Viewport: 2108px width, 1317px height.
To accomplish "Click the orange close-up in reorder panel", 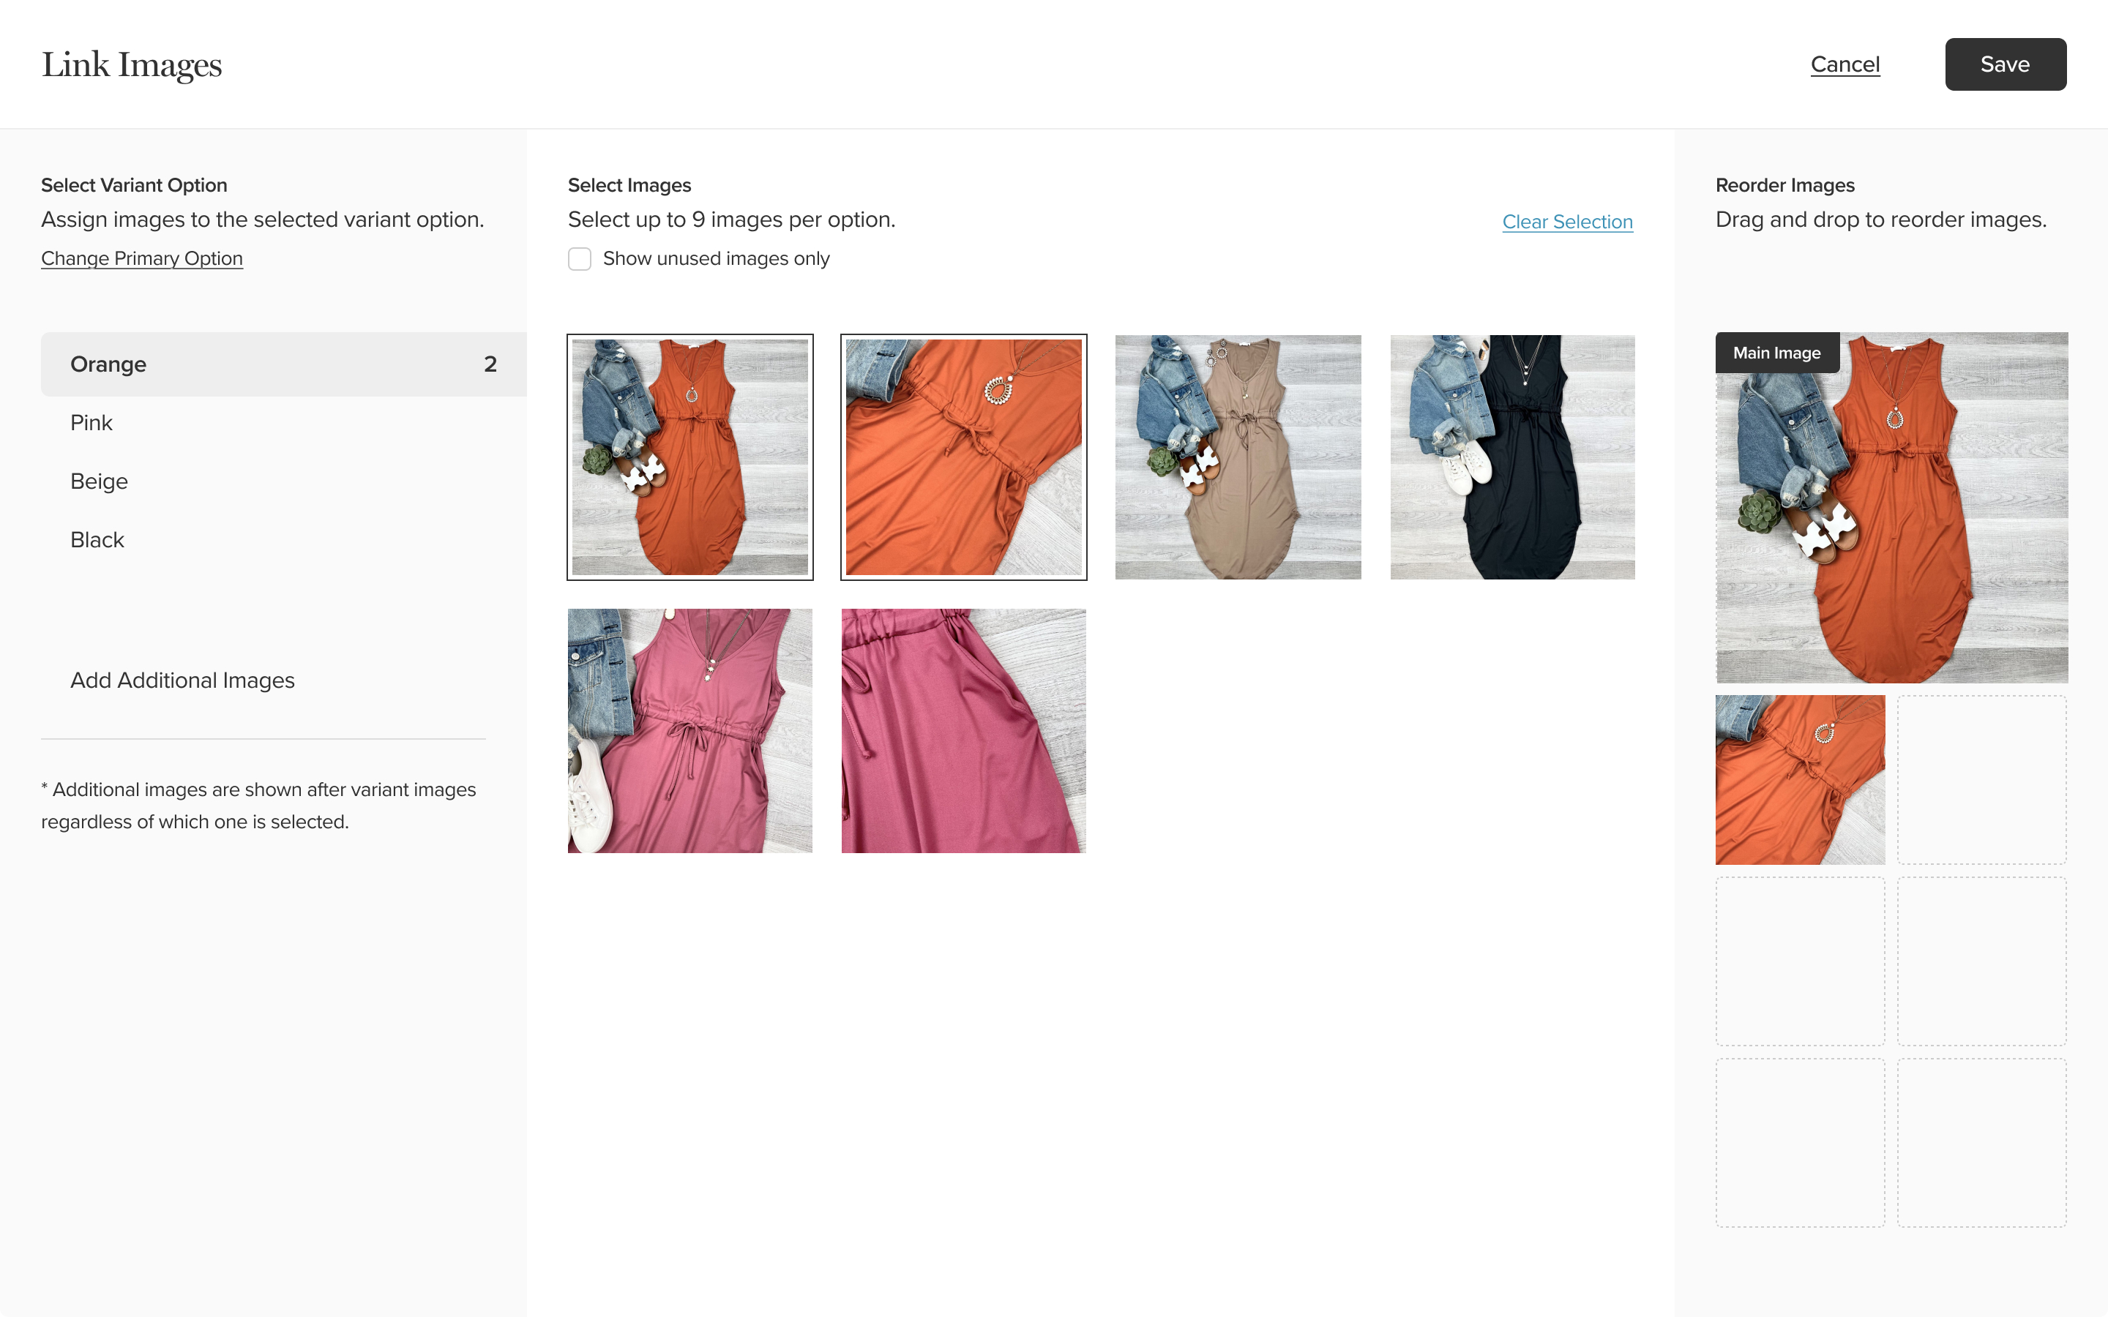I will (1800, 779).
